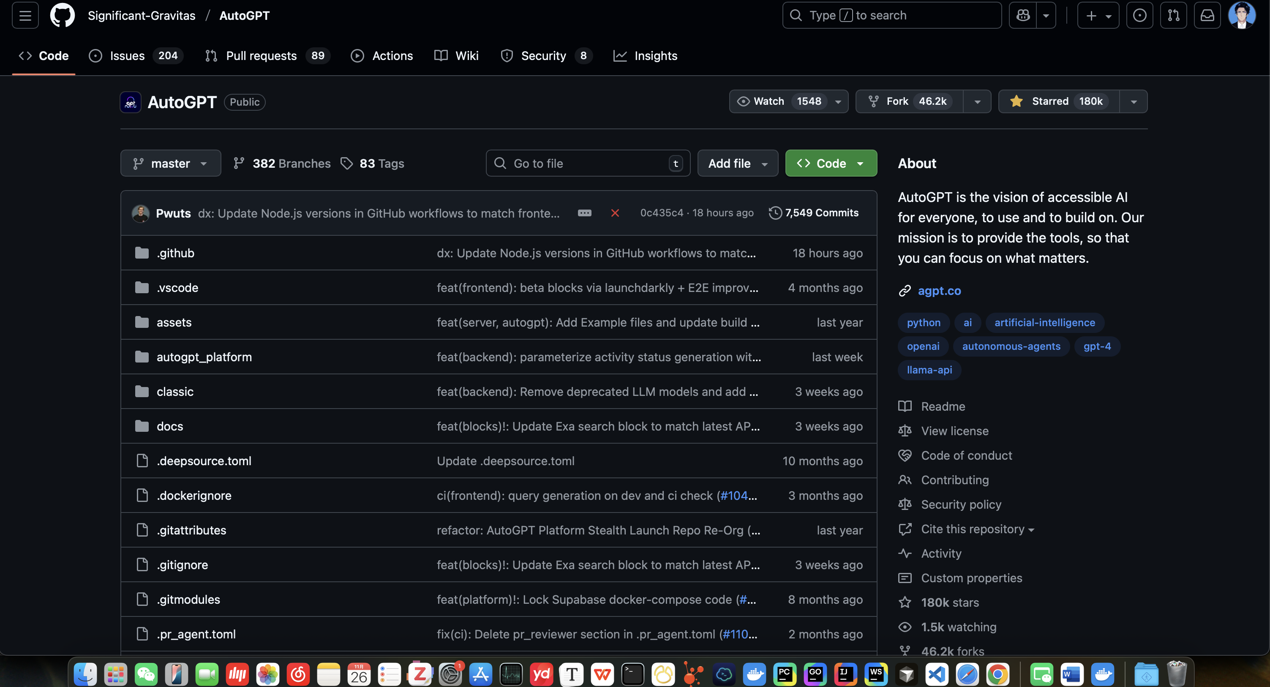The height and width of the screenshot is (687, 1270).
Task: Switch to the Pull requests tab
Action: [261, 56]
